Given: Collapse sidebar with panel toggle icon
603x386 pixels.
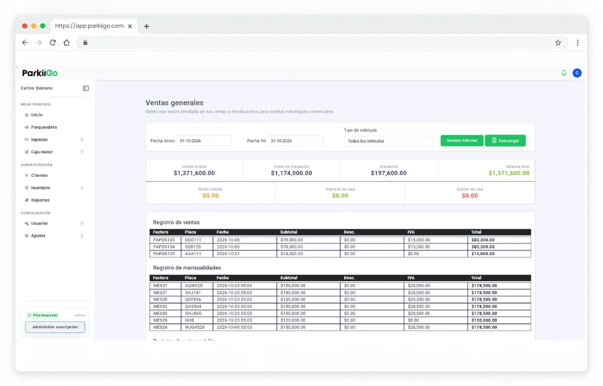Looking at the screenshot, I should coord(86,88).
